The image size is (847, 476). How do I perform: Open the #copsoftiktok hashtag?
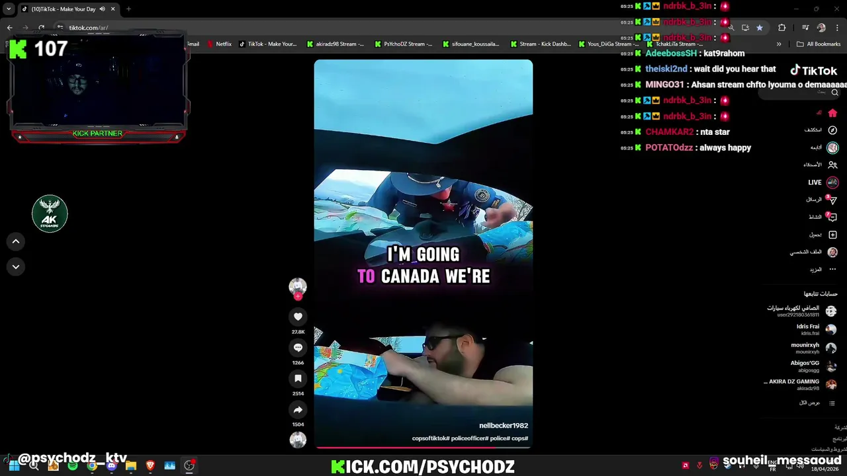(x=431, y=438)
